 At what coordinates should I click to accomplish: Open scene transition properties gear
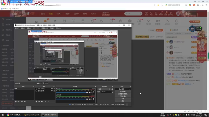click(x=112, y=89)
